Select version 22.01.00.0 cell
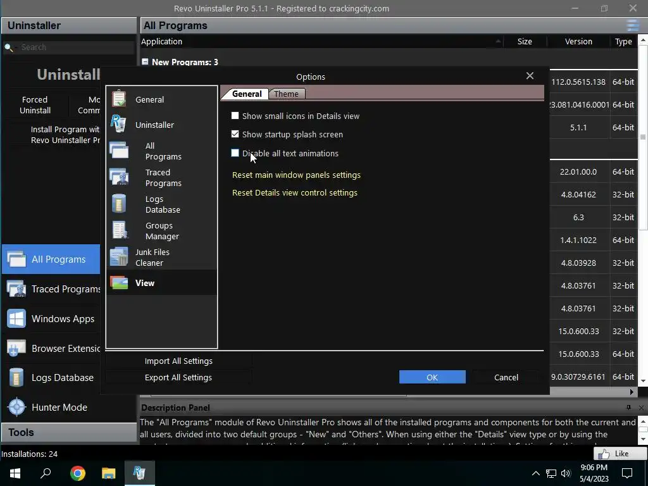Screen dimensions: 648x486 (x=578, y=172)
